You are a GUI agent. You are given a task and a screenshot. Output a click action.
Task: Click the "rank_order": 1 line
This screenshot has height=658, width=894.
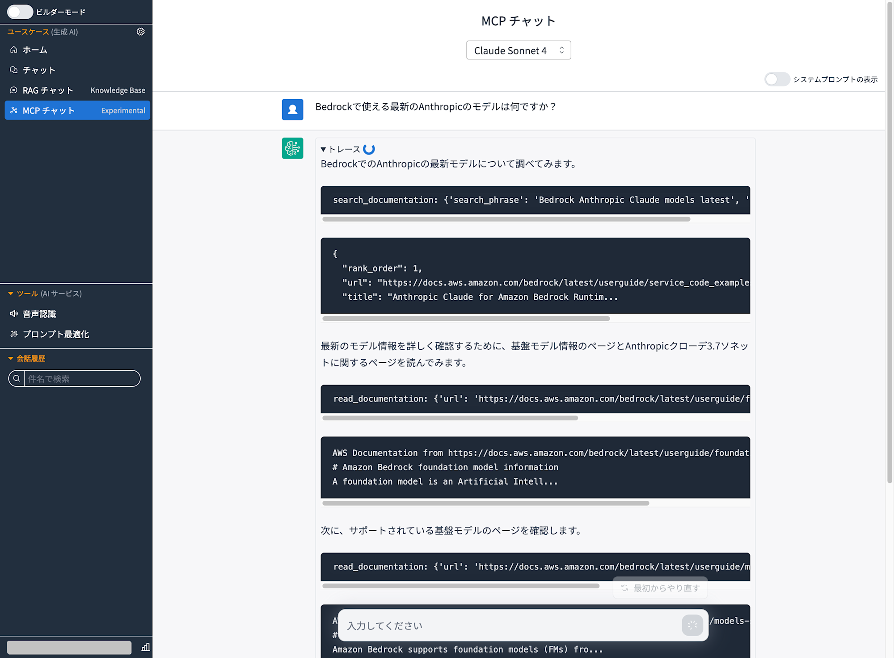[x=382, y=268]
